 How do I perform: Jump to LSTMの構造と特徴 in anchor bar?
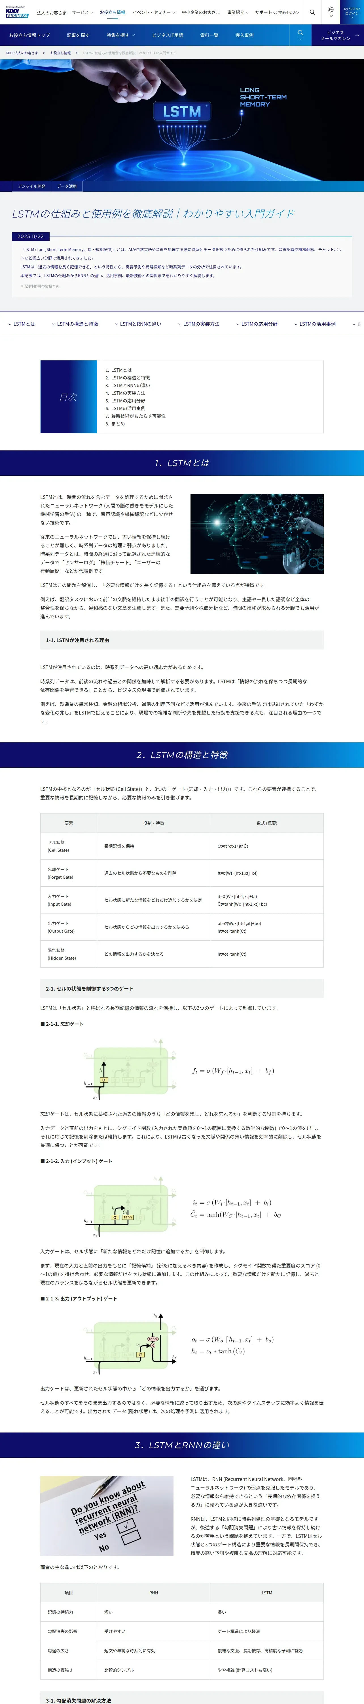75,324
